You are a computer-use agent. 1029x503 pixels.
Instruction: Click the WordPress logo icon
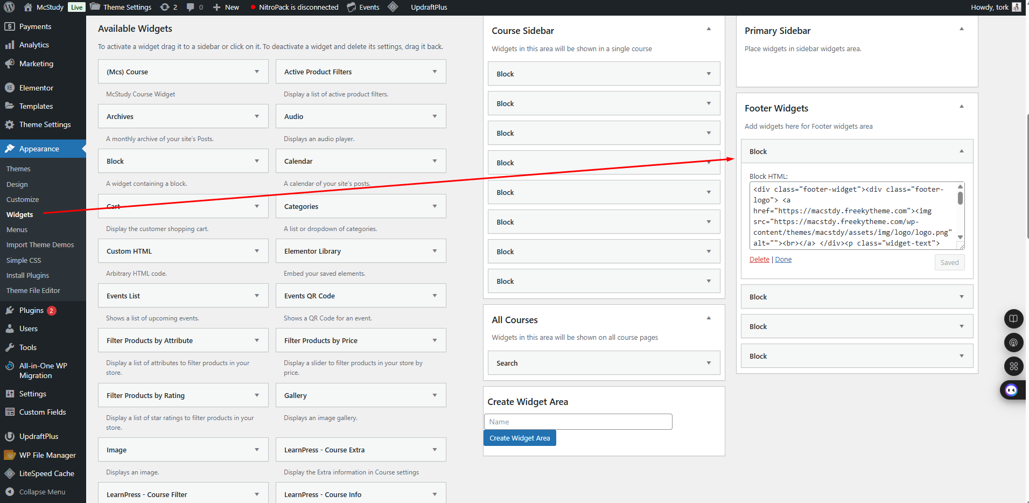9,7
